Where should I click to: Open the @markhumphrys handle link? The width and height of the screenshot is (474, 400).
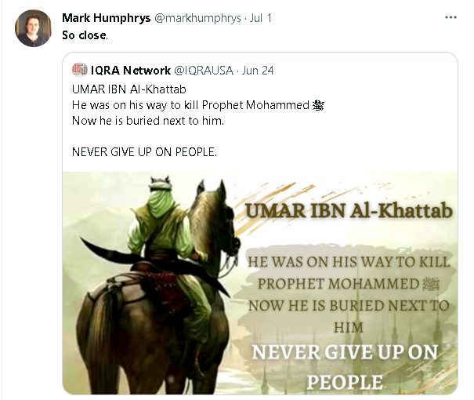tap(197, 18)
